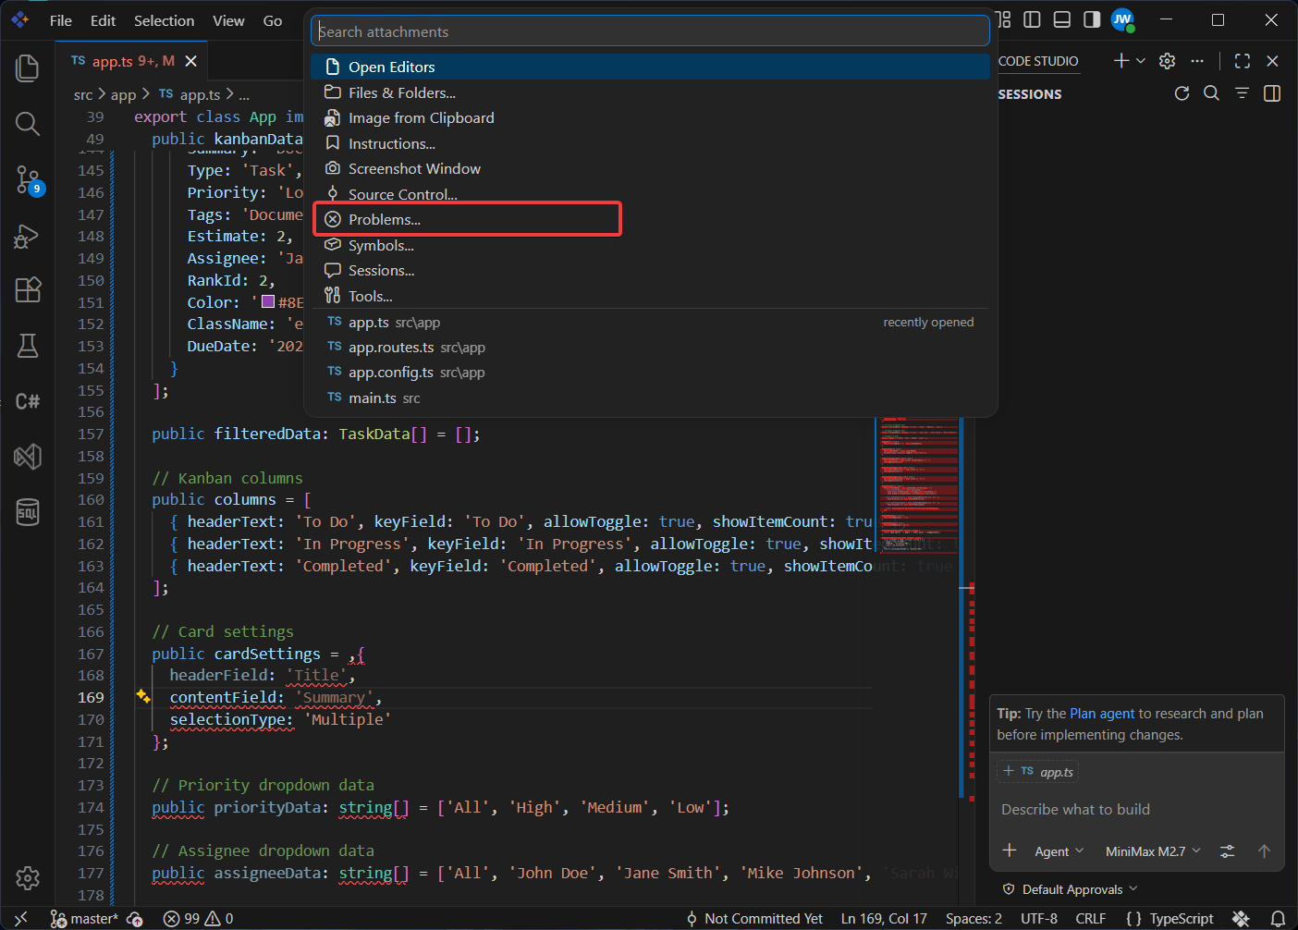The height and width of the screenshot is (930, 1298).
Task: Open the MiniMax M2.7 model picker
Action: (1153, 851)
